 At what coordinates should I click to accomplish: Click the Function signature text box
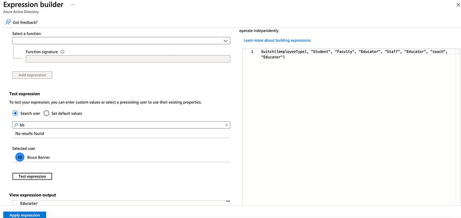(x=128, y=59)
